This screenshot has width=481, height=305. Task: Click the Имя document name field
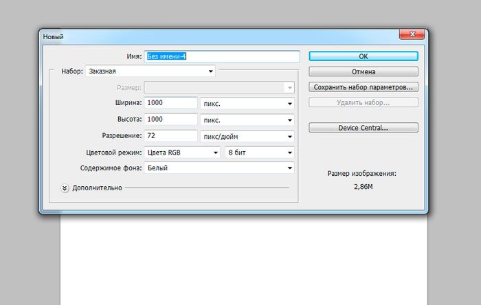click(222, 56)
